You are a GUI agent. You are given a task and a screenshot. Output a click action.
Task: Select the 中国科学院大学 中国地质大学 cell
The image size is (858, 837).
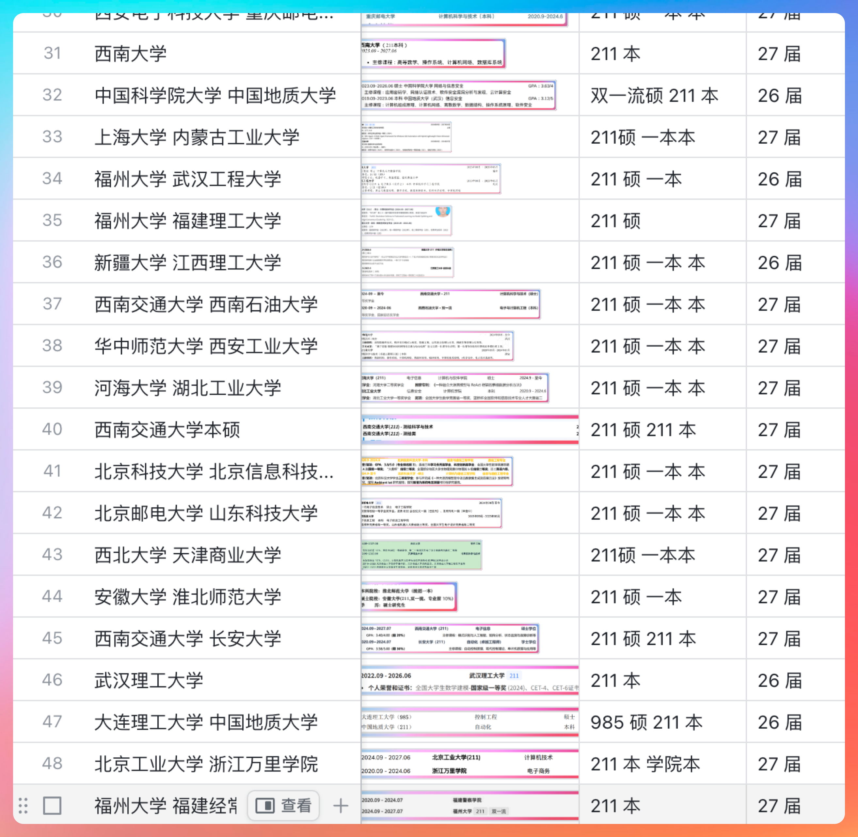(x=215, y=95)
